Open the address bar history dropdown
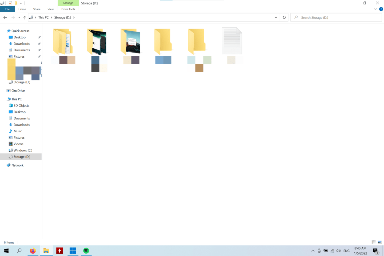Image resolution: width=384 pixels, height=256 pixels. (276, 17)
